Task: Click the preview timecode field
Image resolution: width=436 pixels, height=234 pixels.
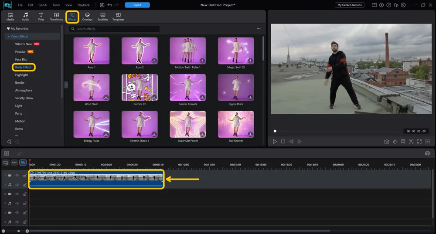Action: click(416, 131)
